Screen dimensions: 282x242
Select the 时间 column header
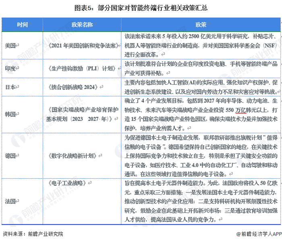click(23, 25)
